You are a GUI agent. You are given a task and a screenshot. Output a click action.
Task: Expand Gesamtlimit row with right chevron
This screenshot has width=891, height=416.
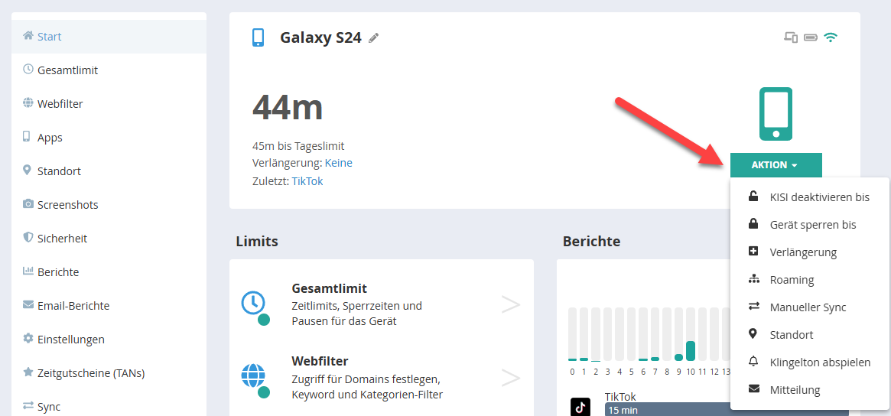511,304
